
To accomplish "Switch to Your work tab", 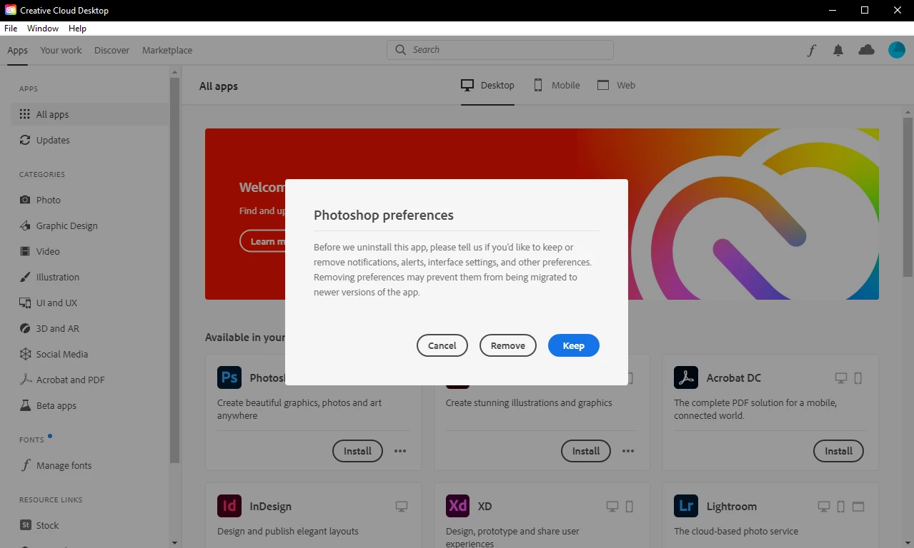I will [61, 50].
